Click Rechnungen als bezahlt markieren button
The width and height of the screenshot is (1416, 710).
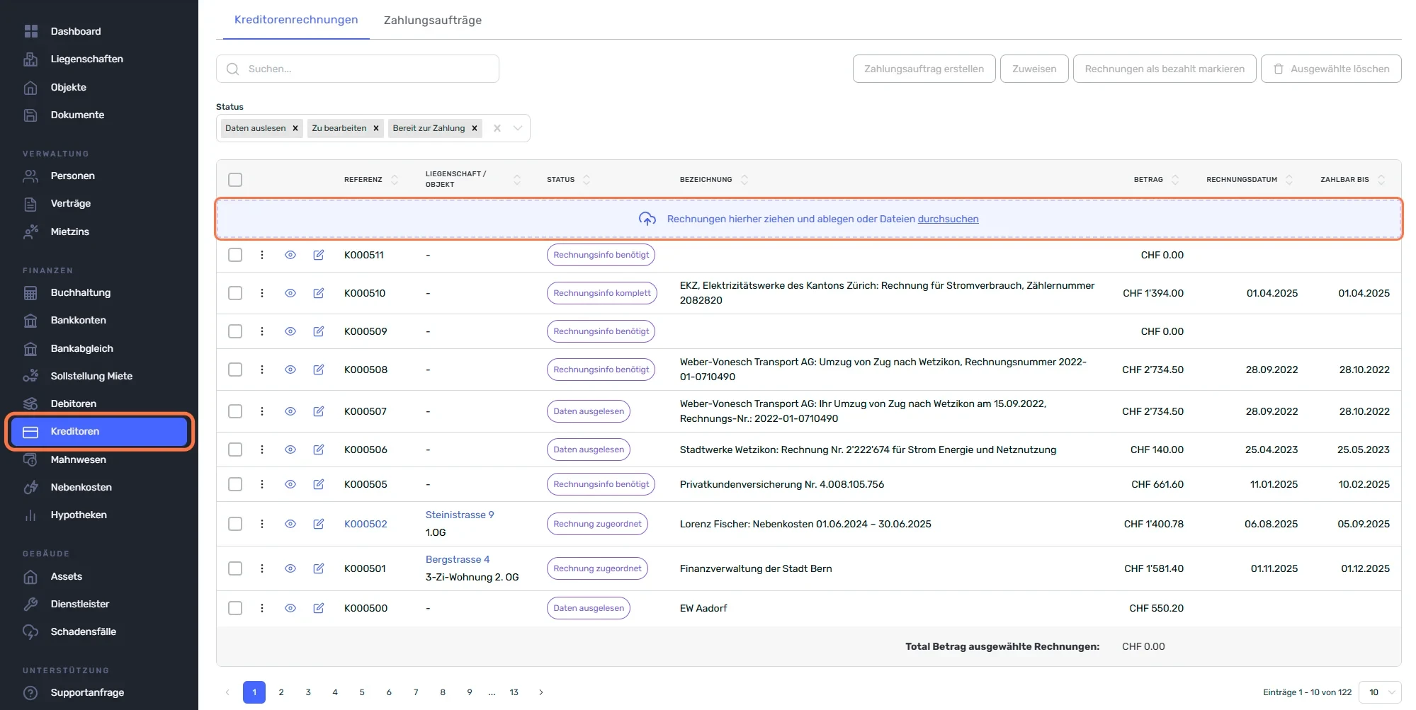tap(1165, 69)
